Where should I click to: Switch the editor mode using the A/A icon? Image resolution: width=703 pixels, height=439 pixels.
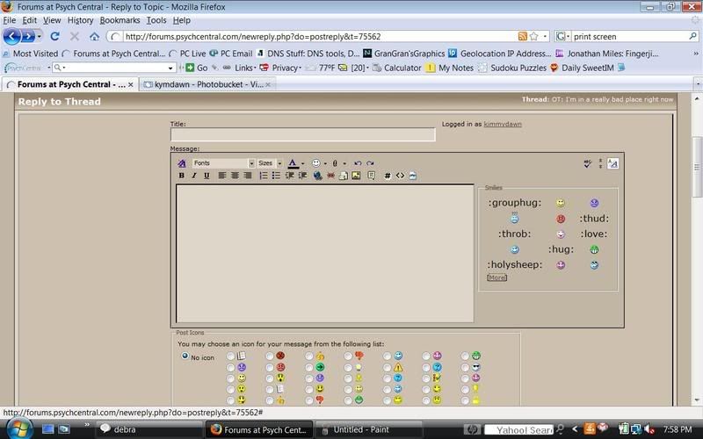pyautogui.click(x=612, y=163)
